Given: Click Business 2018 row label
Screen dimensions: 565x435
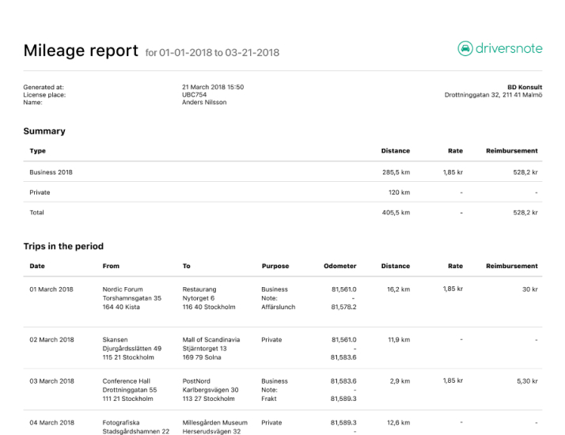Looking at the screenshot, I should [x=51, y=172].
